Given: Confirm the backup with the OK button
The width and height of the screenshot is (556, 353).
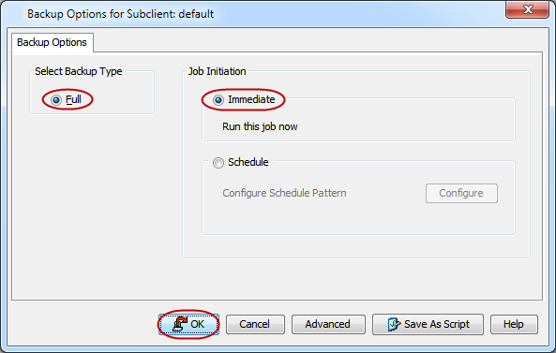Looking at the screenshot, I should 188,324.
